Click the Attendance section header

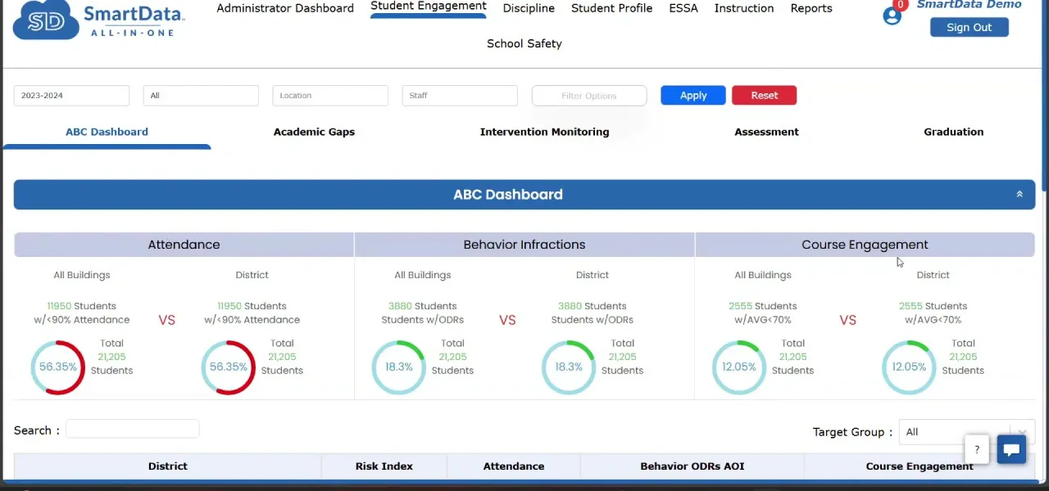click(184, 245)
